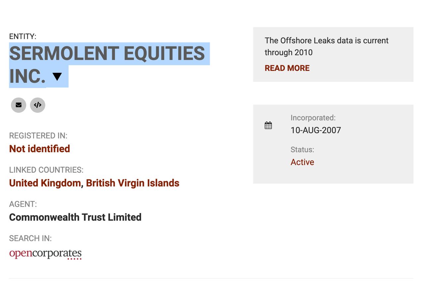424x283 pixels.
Task: Click the SEARCH IN label
Action: click(30, 238)
